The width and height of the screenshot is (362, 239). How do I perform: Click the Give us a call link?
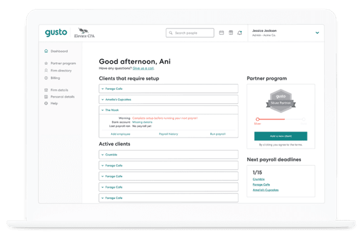click(143, 68)
